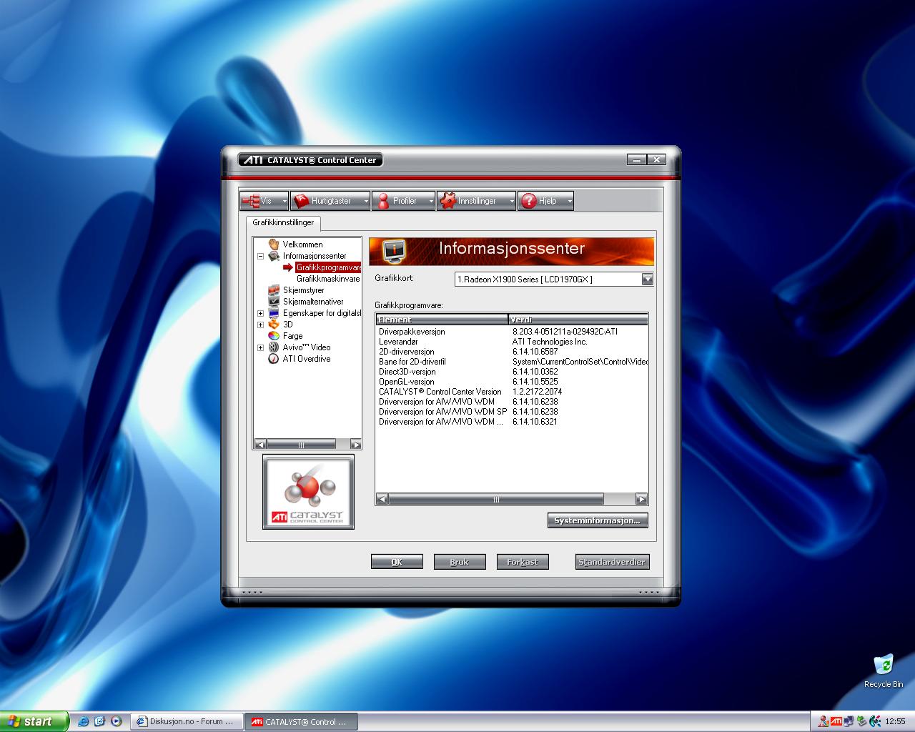The image size is (915, 732).
Task: Click the Avivo Video film reel icon
Action: click(x=273, y=347)
